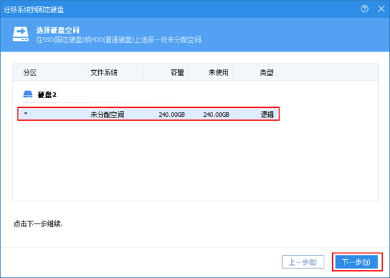Click the 240.00GB value under 未使用
Viewport: 390px width, 278px height.
[x=216, y=114]
